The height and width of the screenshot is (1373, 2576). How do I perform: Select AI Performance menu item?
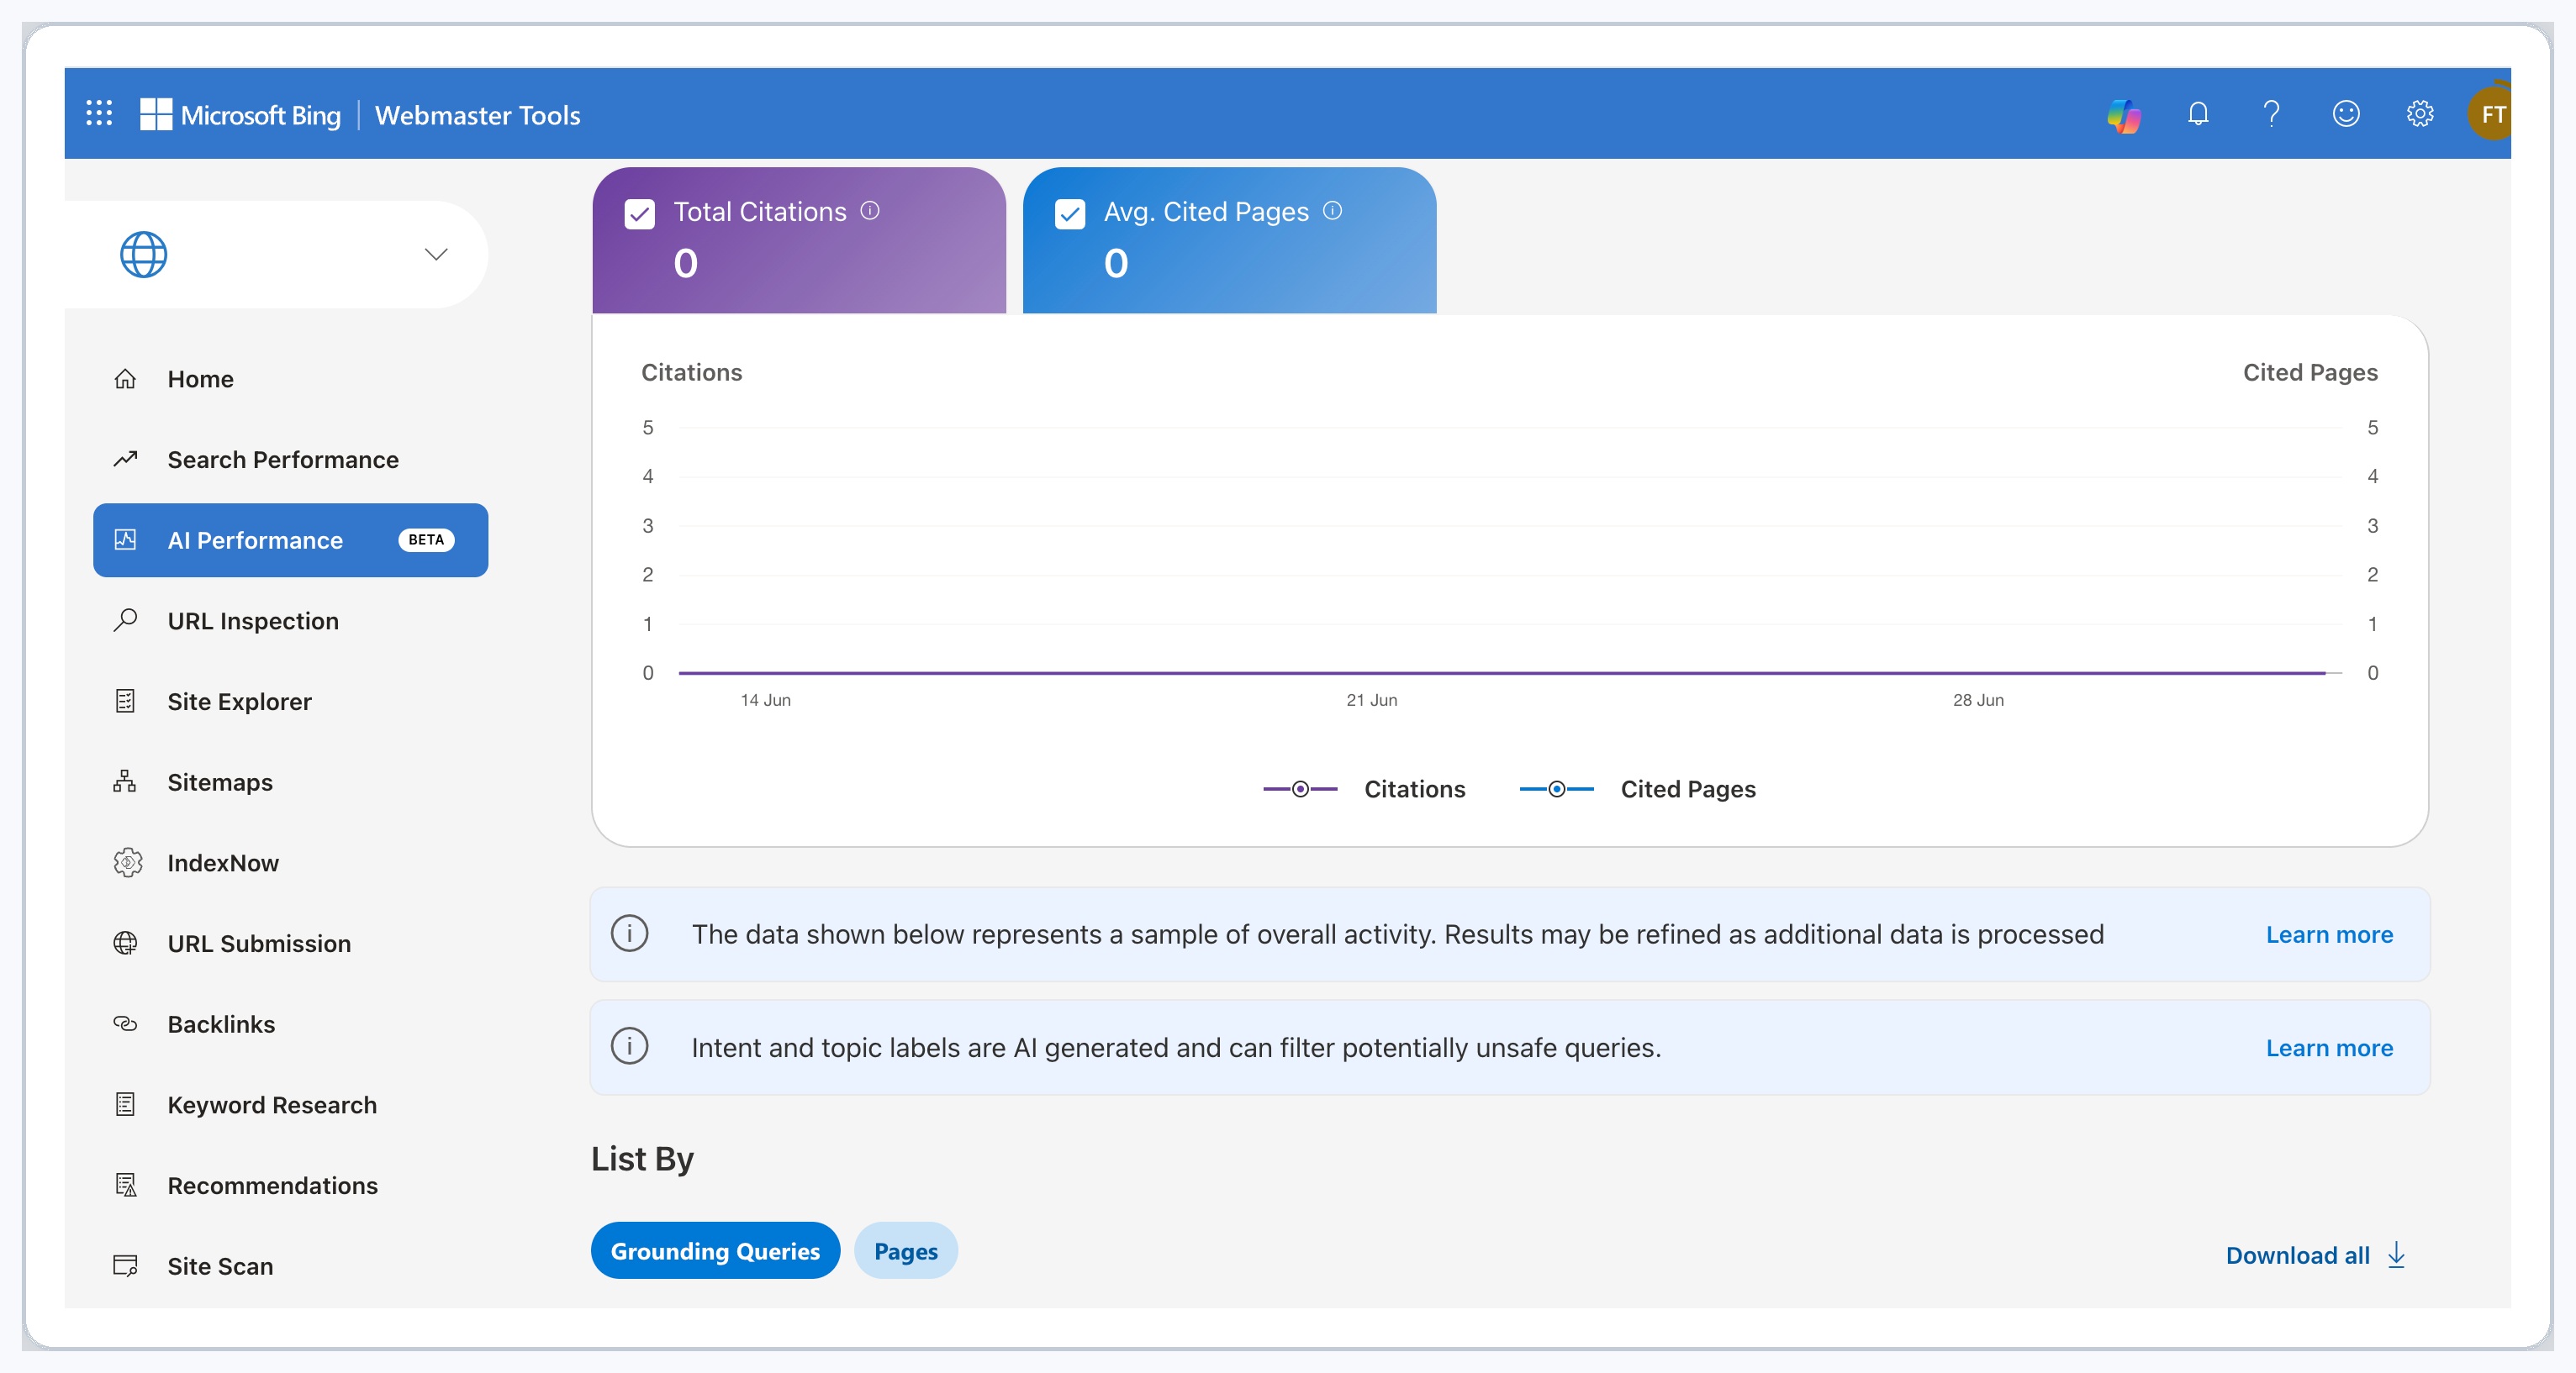tap(291, 540)
